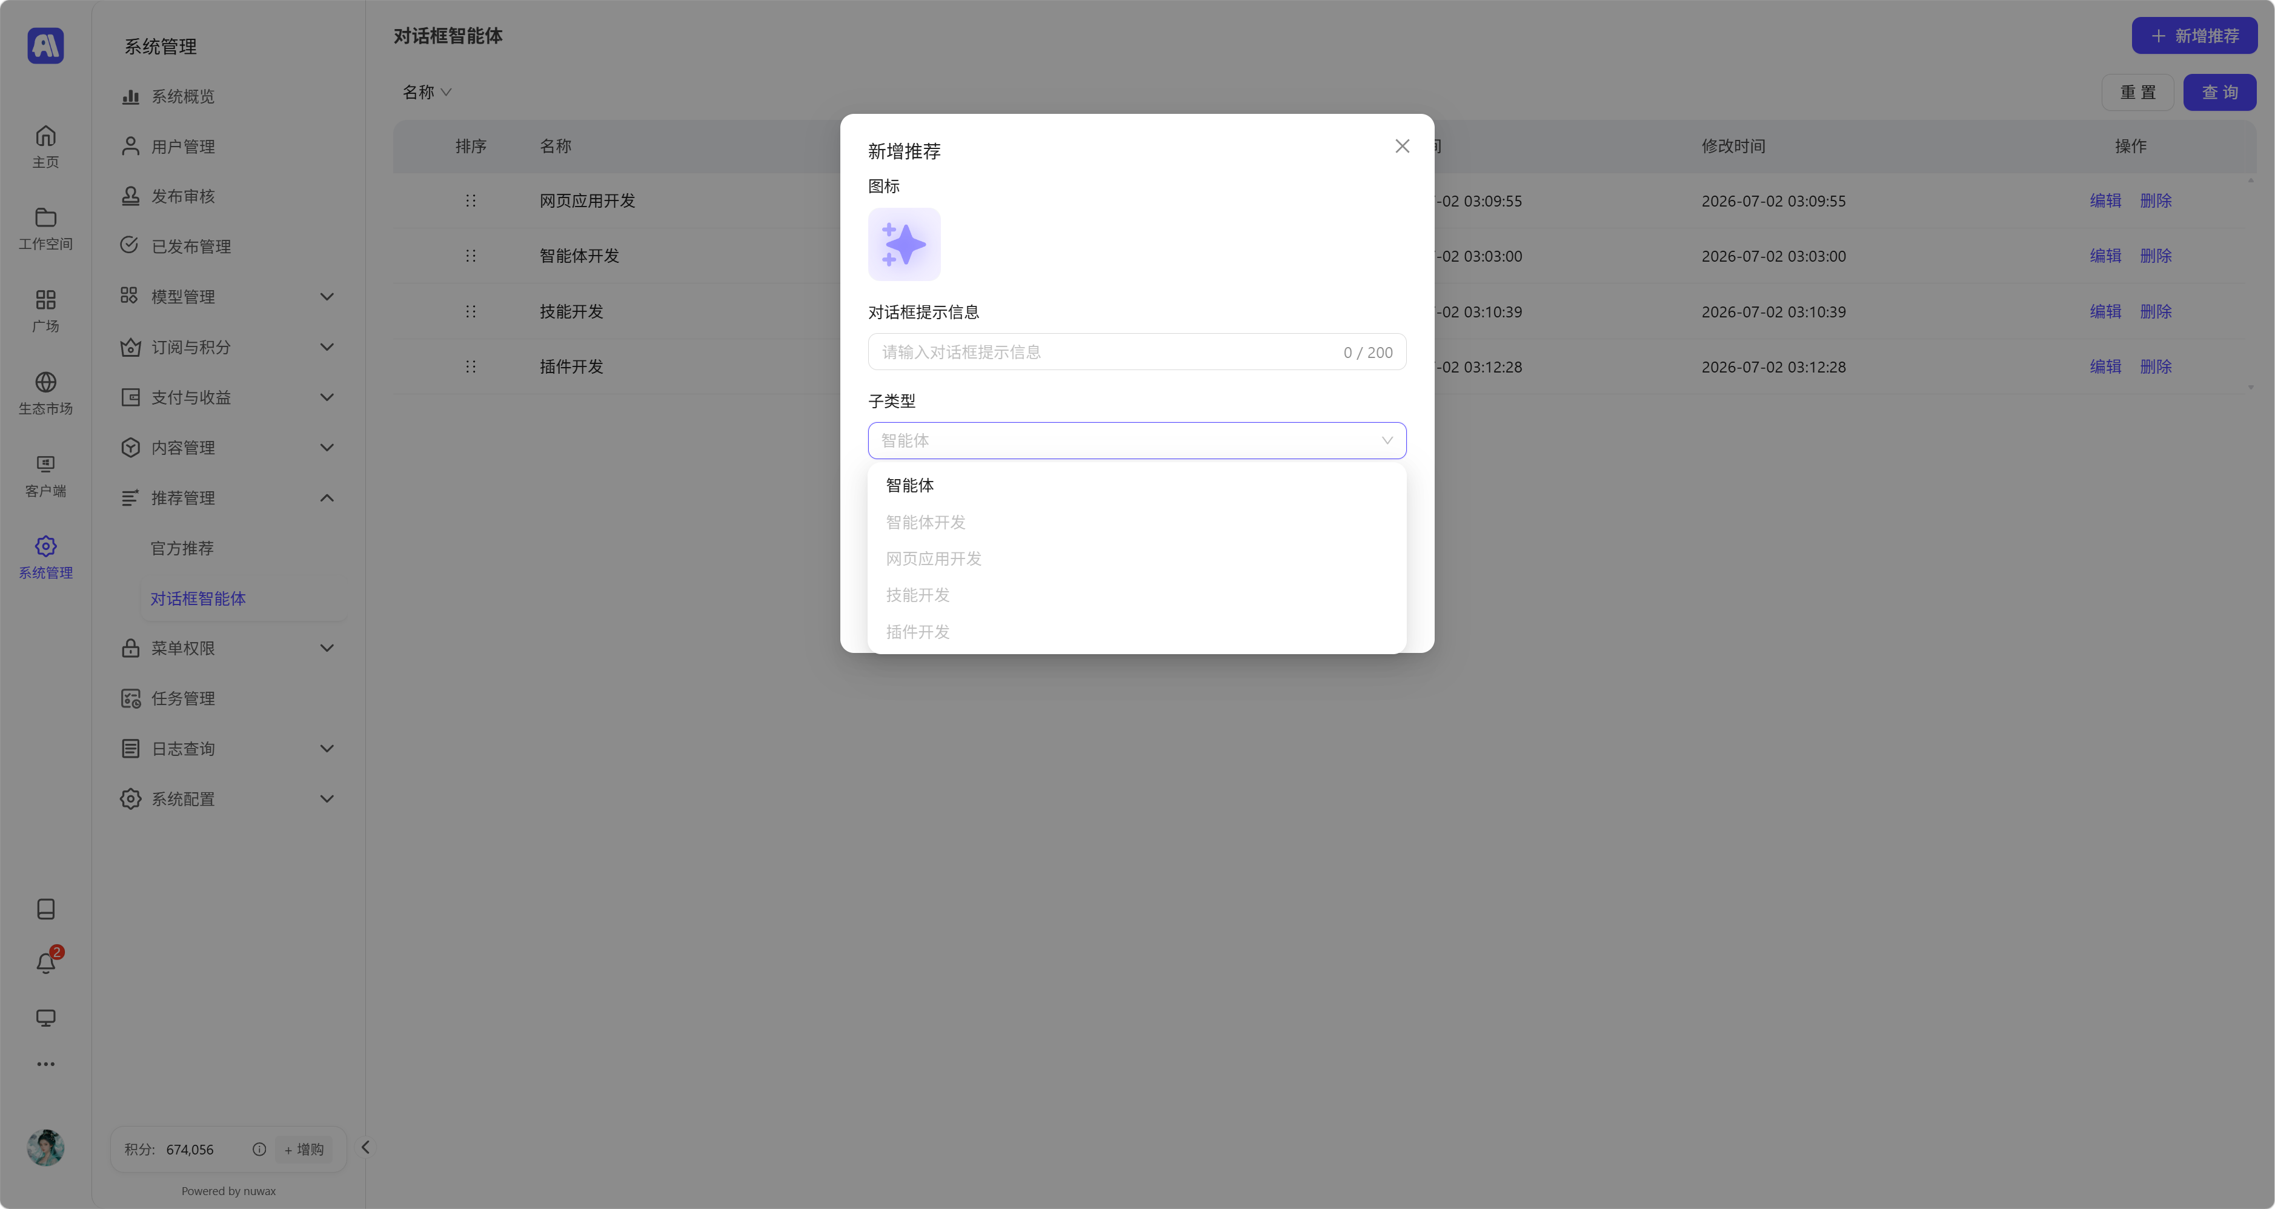Screen dimensions: 2275x1209
Task: Click the 修改时间 column header
Action: coord(1733,146)
